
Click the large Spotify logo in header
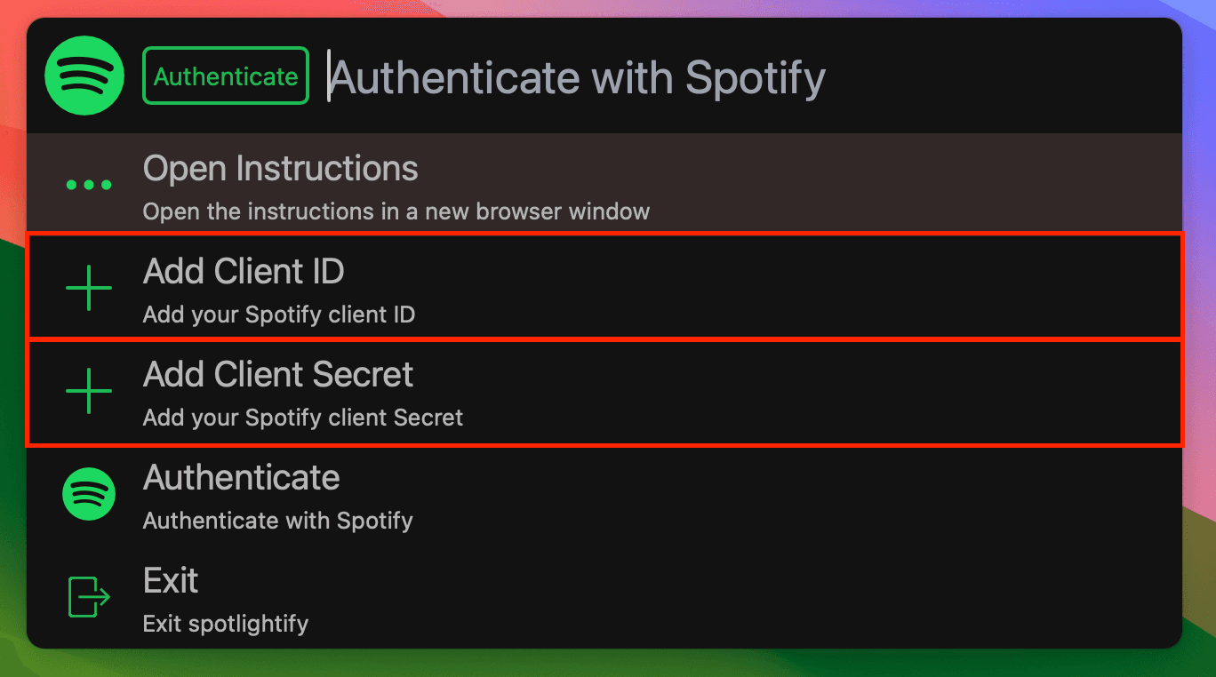84,76
